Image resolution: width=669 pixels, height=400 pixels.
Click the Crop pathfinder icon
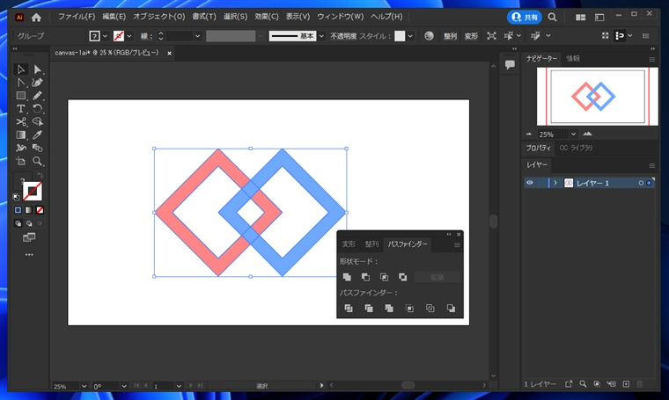tap(409, 308)
